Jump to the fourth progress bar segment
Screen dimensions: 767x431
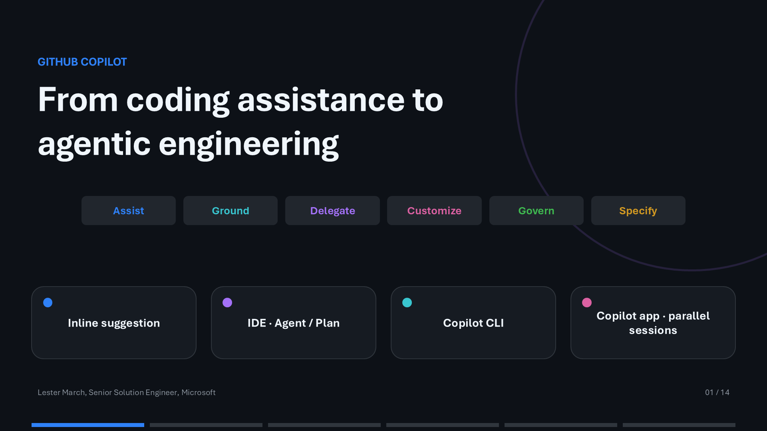point(443,425)
